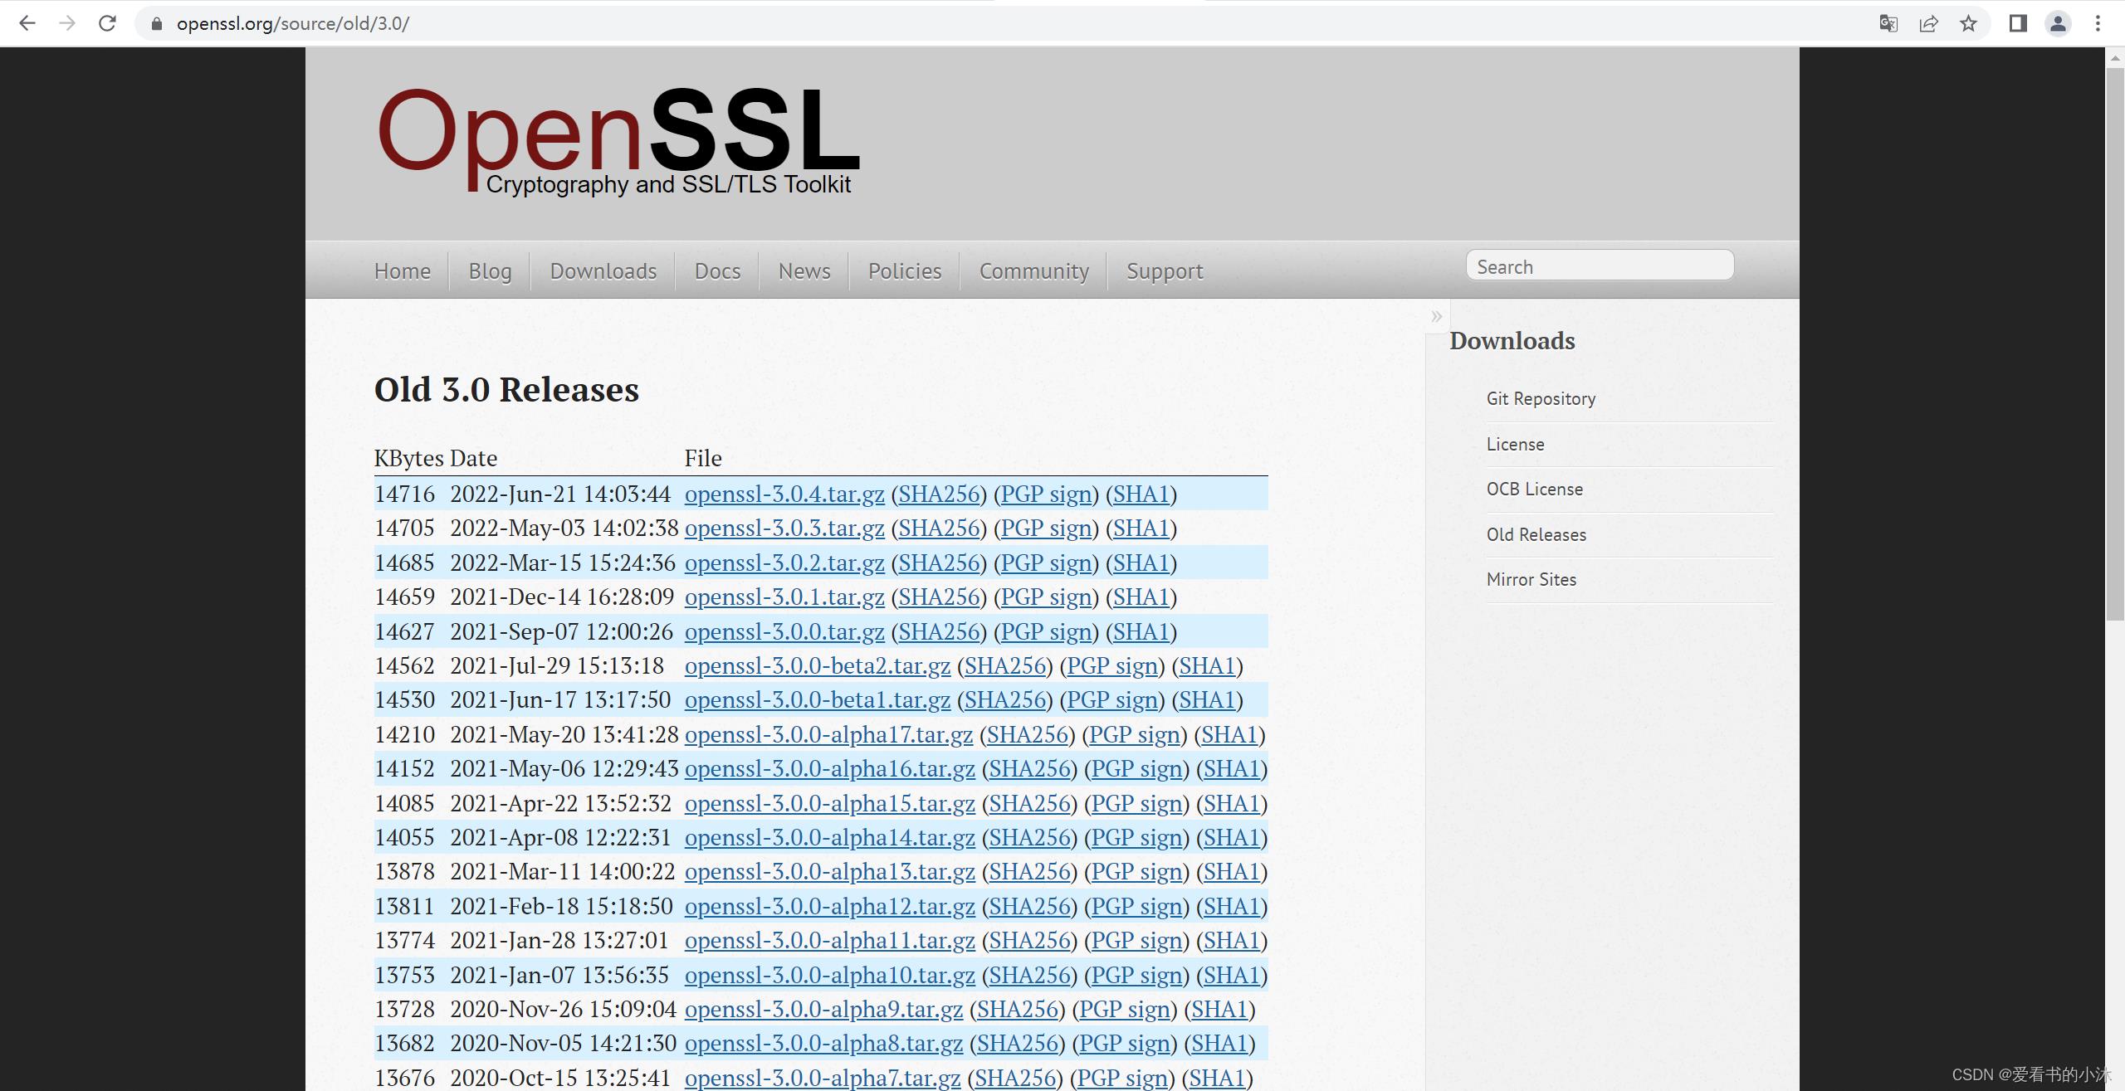Download openssl-3.0.0-beta2.tar.gz

(x=818, y=665)
